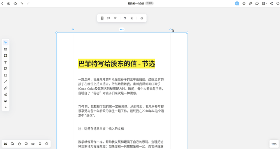Select the Connector line tool

click(x=5, y=81)
